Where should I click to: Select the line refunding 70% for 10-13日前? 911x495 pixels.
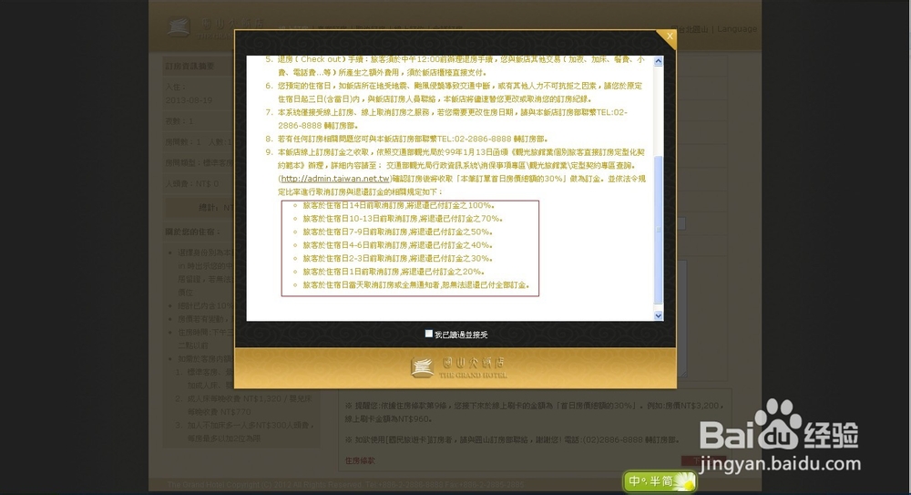tap(403, 219)
